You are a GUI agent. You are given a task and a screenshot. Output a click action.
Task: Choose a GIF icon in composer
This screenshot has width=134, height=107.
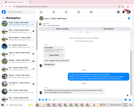coord(50,100)
